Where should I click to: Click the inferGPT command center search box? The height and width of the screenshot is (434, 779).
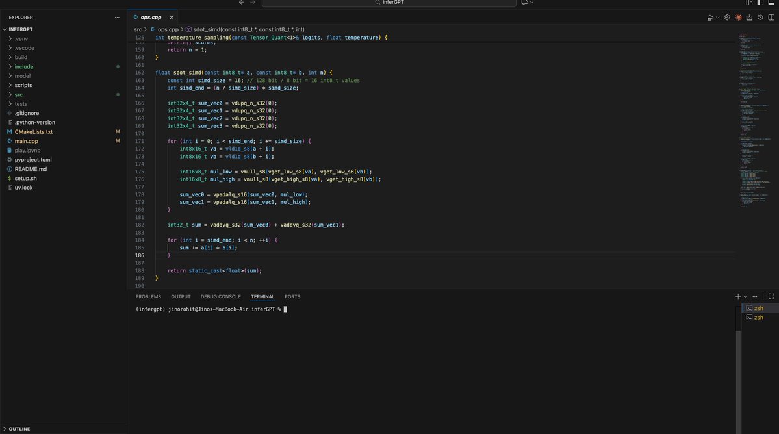point(389,3)
